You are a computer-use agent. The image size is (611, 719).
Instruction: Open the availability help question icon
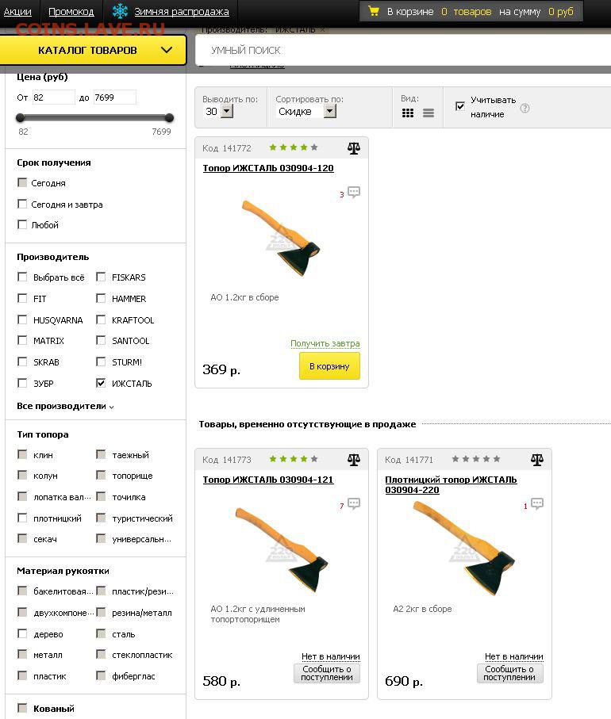525,109
